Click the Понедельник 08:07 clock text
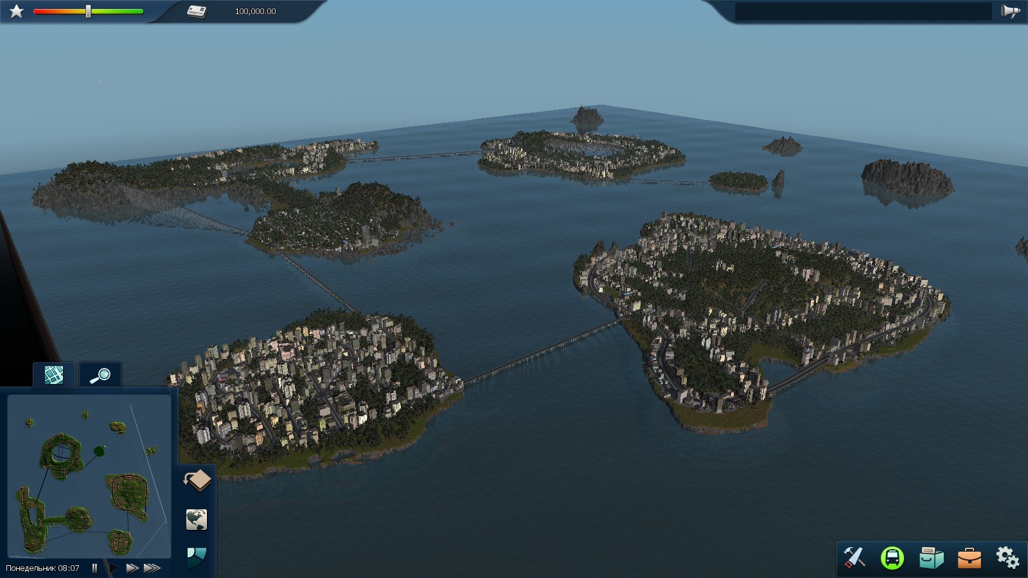This screenshot has width=1028, height=578. click(x=42, y=568)
